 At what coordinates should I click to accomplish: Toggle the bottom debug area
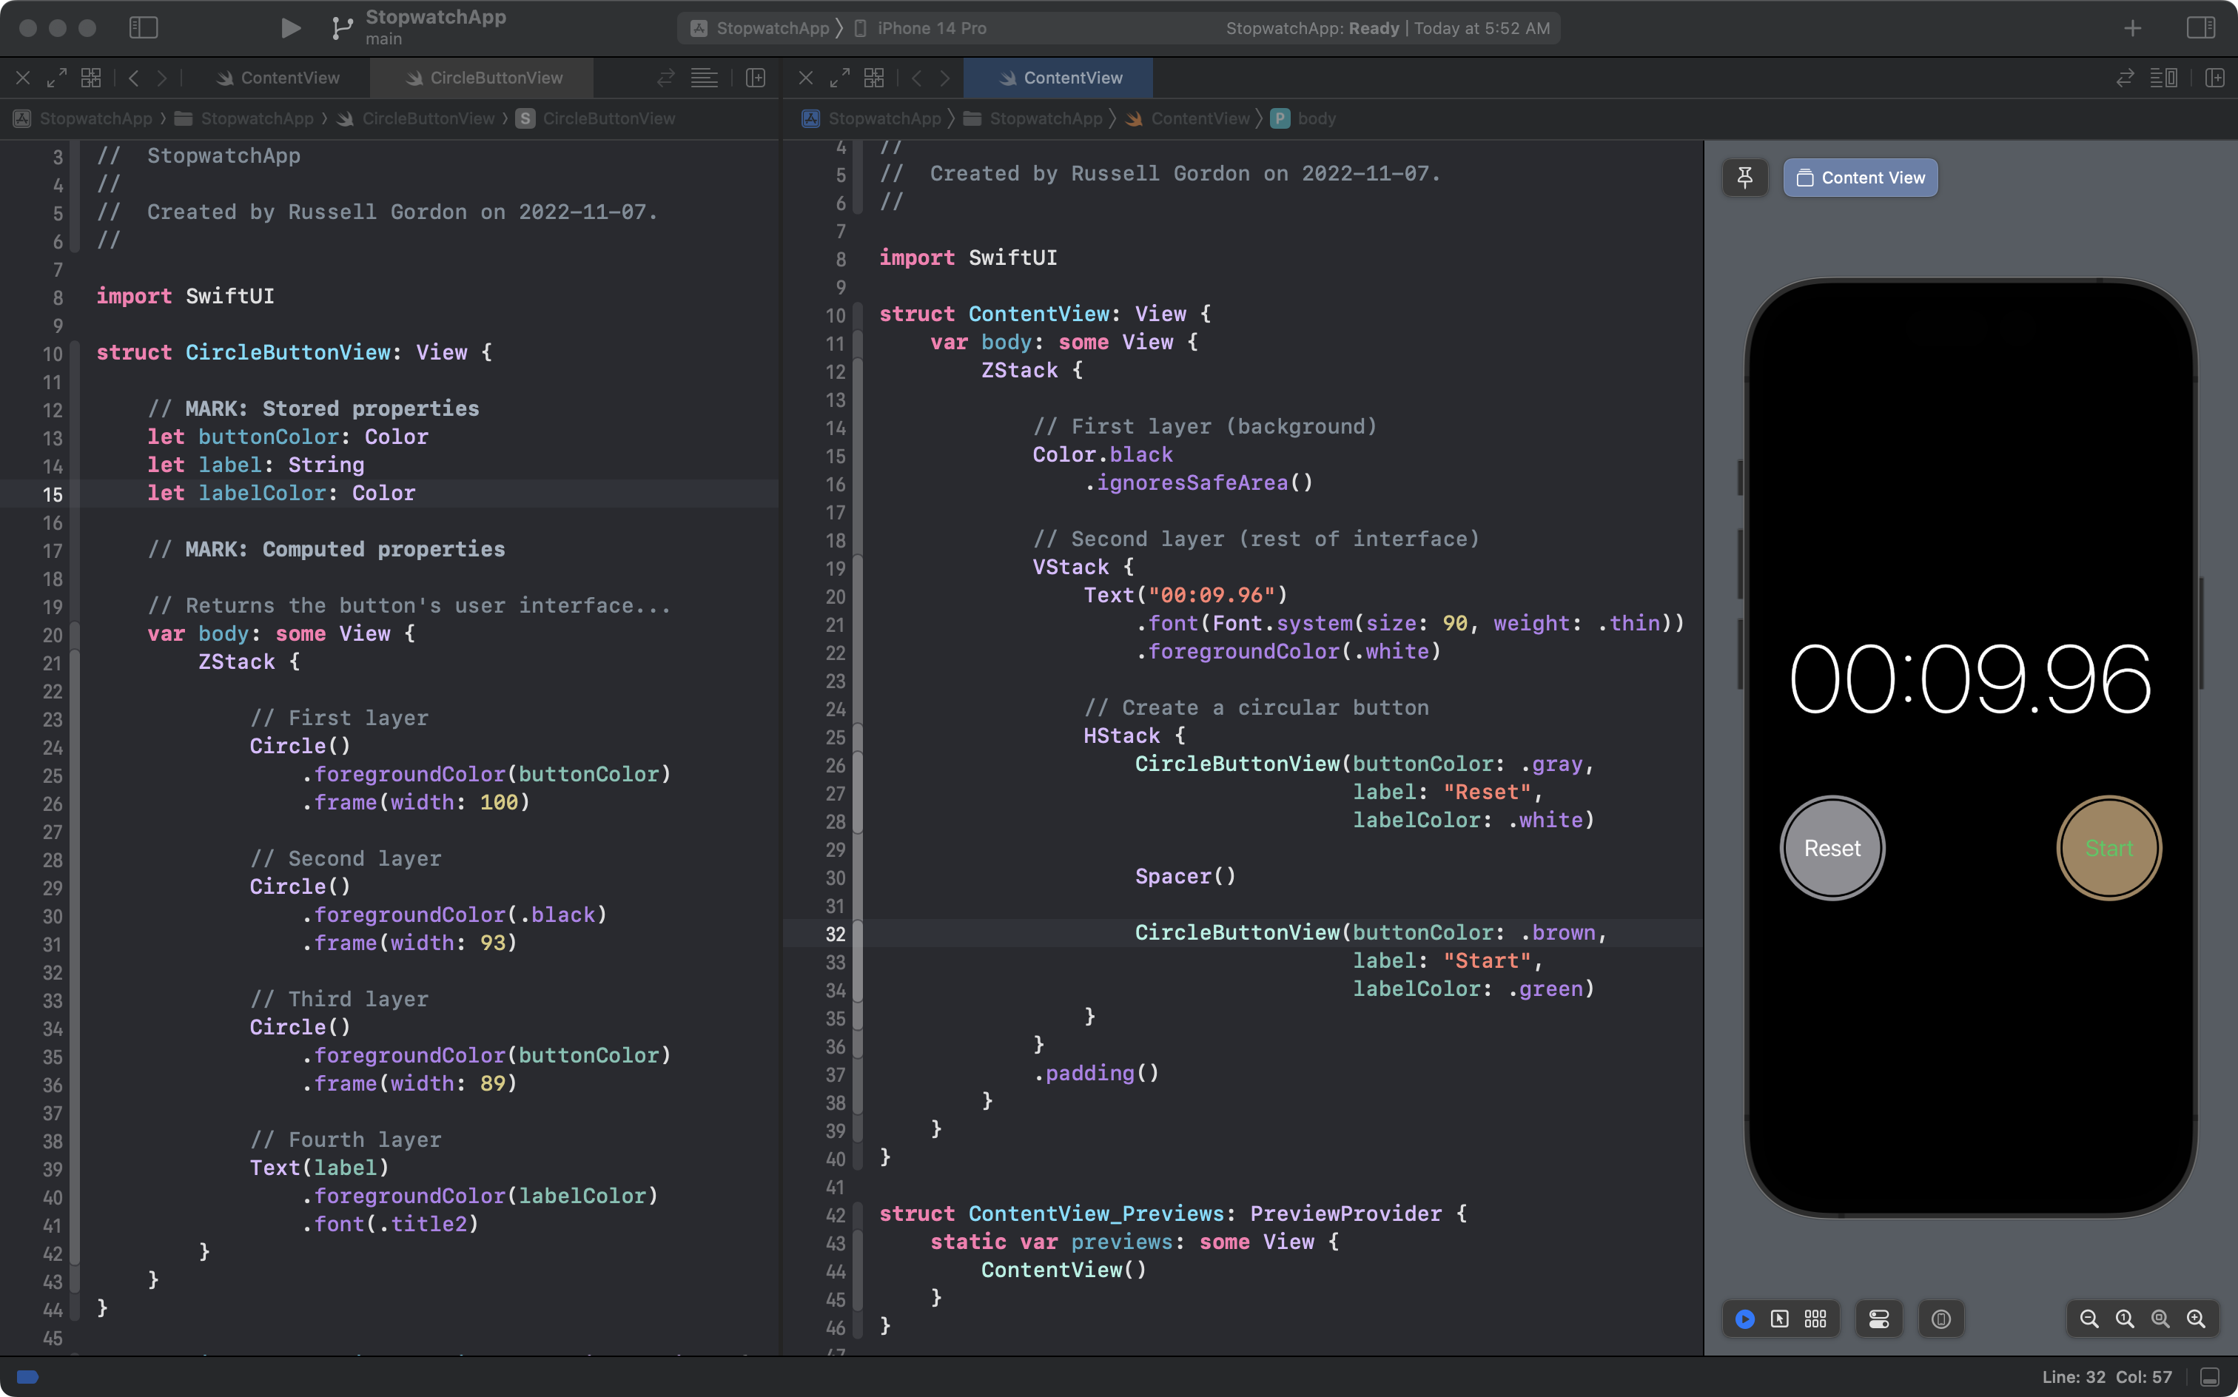click(2209, 1377)
